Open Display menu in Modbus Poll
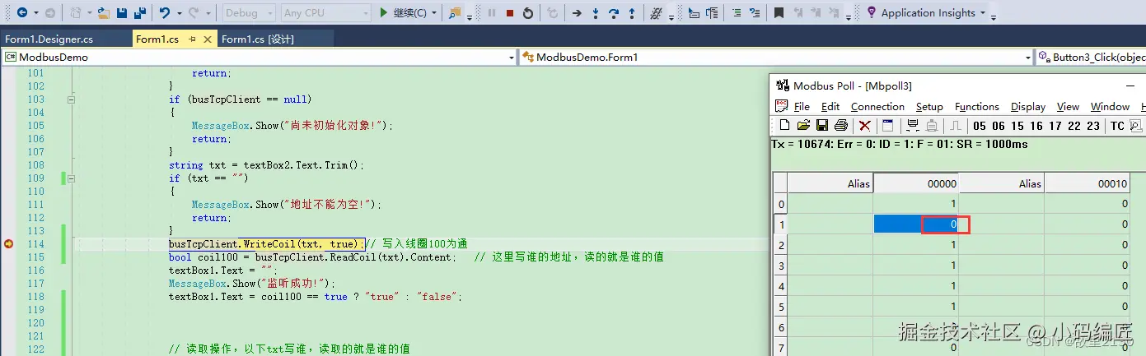 1028,106
